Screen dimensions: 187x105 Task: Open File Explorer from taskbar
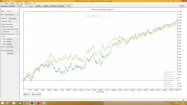tap(14, 103)
